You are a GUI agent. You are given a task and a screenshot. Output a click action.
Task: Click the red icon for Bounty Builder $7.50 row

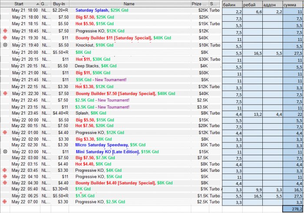coord(5,93)
